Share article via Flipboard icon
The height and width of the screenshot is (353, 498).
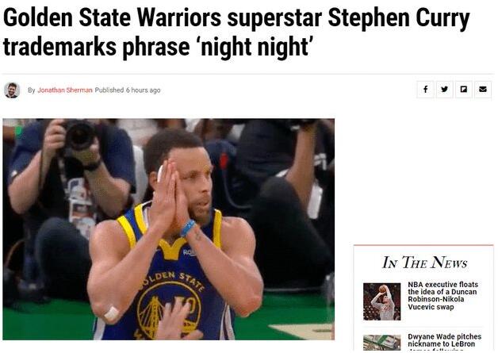pos(464,90)
